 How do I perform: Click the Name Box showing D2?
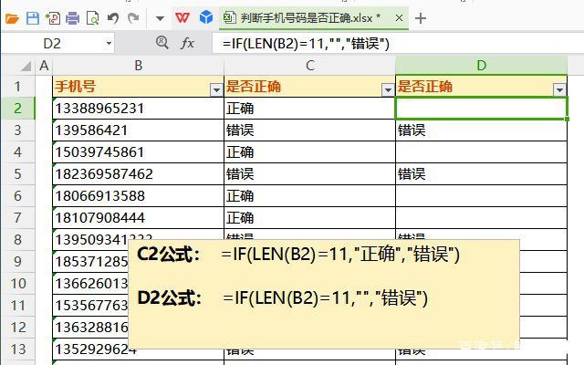(52, 43)
